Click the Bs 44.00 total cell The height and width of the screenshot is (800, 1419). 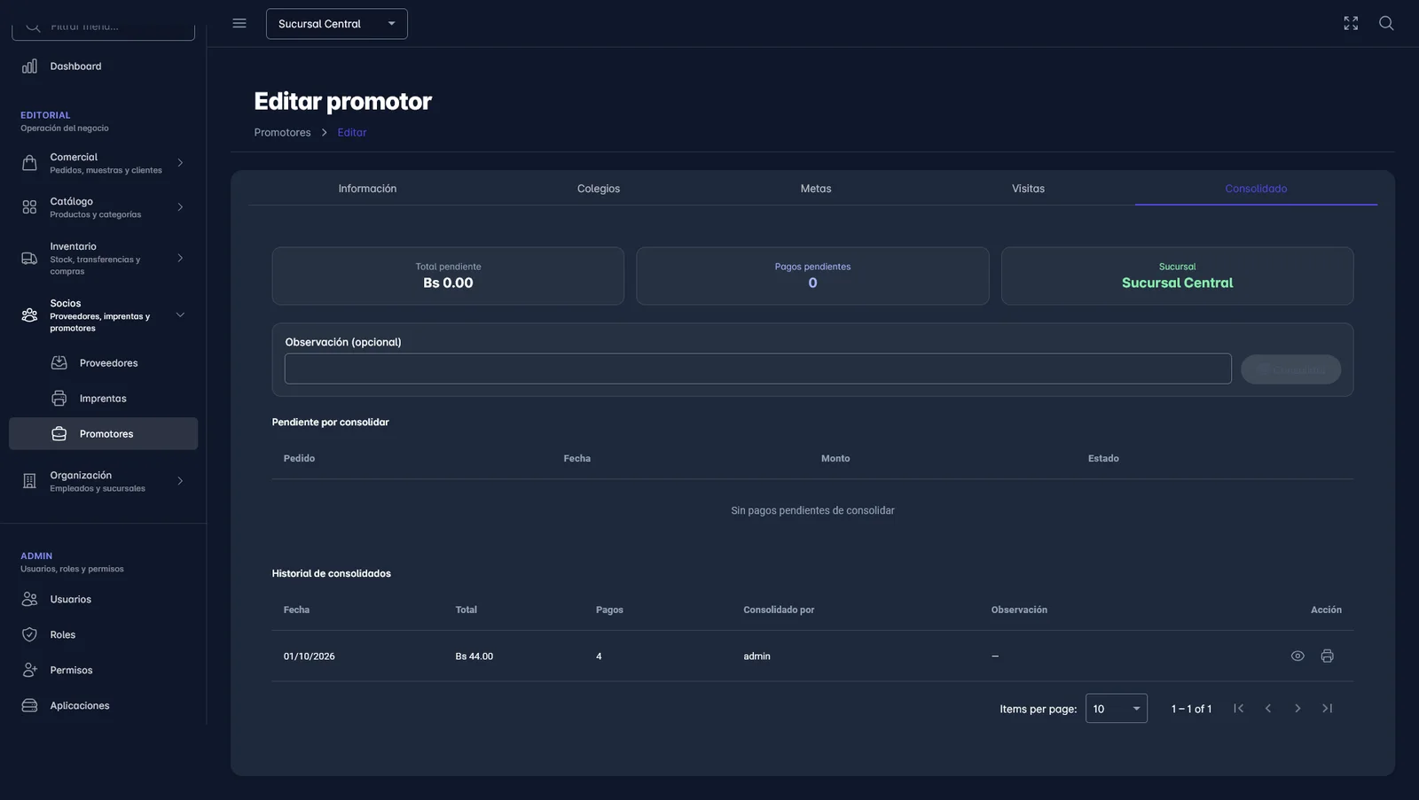tap(474, 656)
